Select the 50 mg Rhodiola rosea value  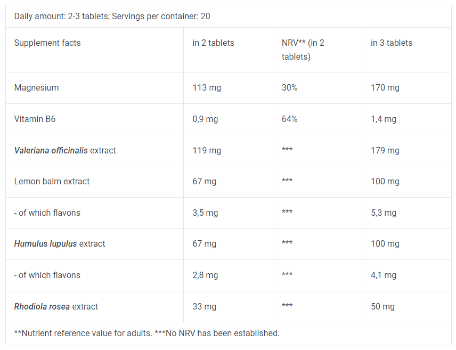pyautogui.click(x=382, y=306)
